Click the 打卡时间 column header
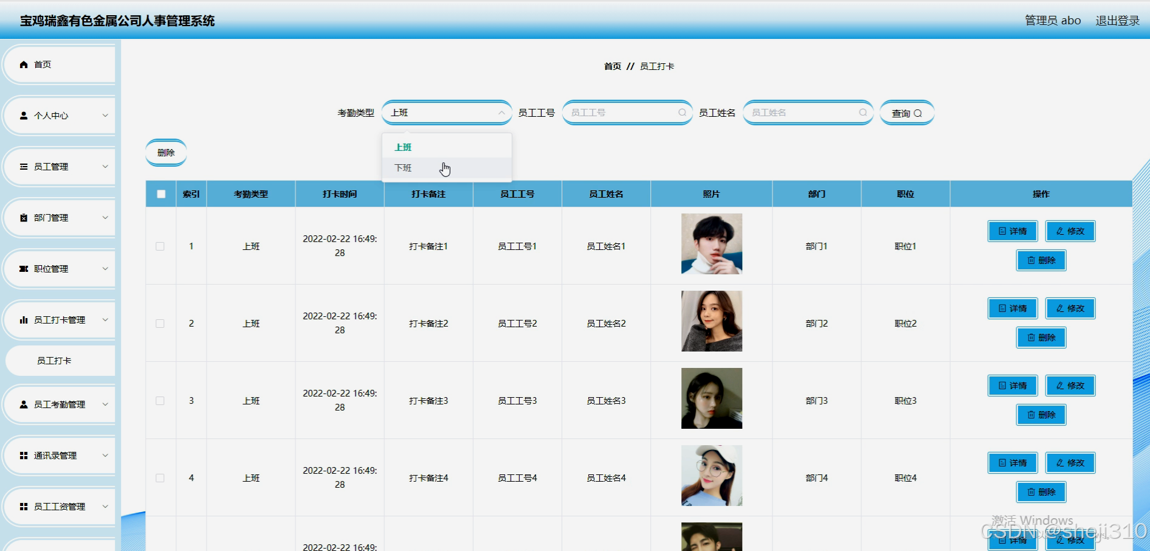This screenshot has height=551, width=1150. (x=340, y=194)
